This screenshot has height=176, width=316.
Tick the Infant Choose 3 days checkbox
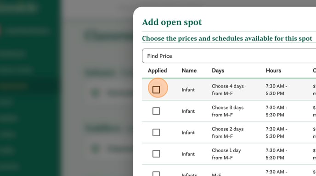point(156,111)
